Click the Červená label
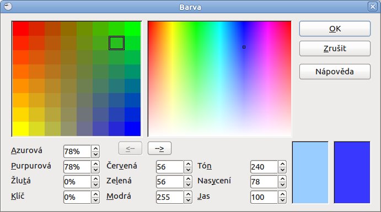Image resolution: width=381 pixels, height=212 pixels. click(122, 166)
